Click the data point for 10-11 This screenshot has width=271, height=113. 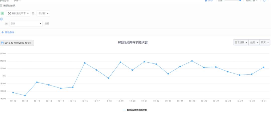point(25,96)
